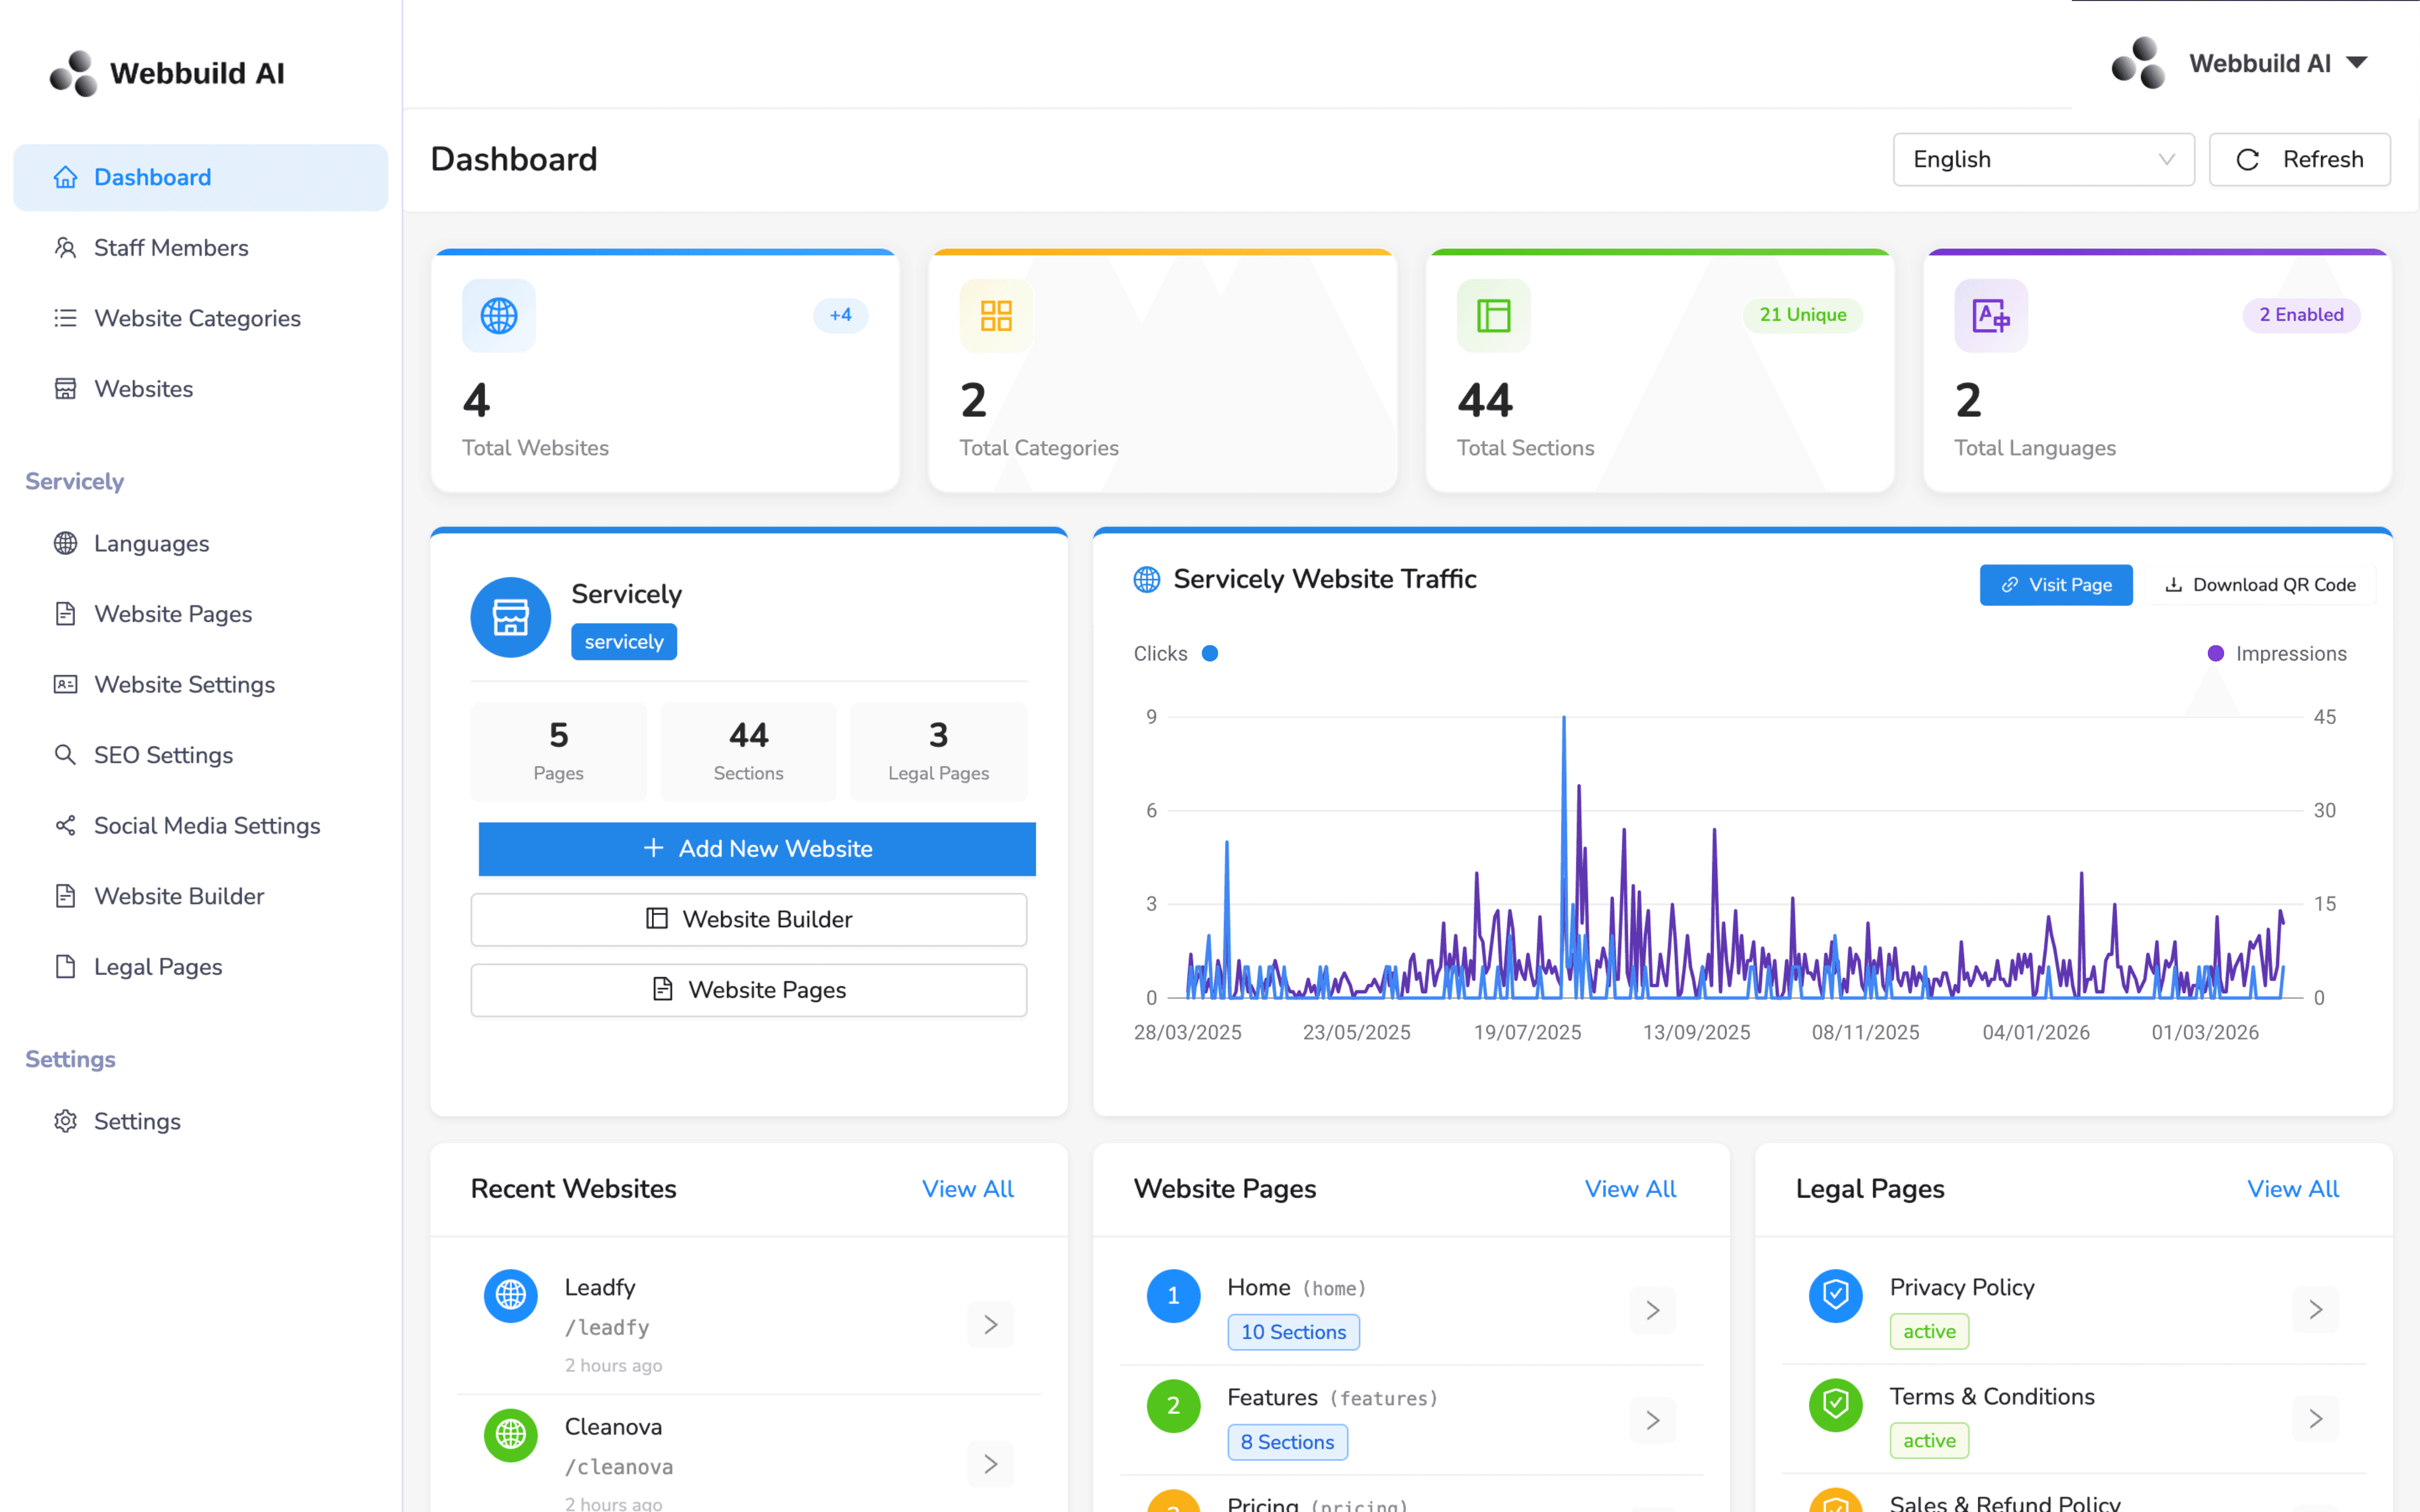Click the 10 Sections tag under Home
The image size is (2420, 1512).
(x=1292, y=1332)
